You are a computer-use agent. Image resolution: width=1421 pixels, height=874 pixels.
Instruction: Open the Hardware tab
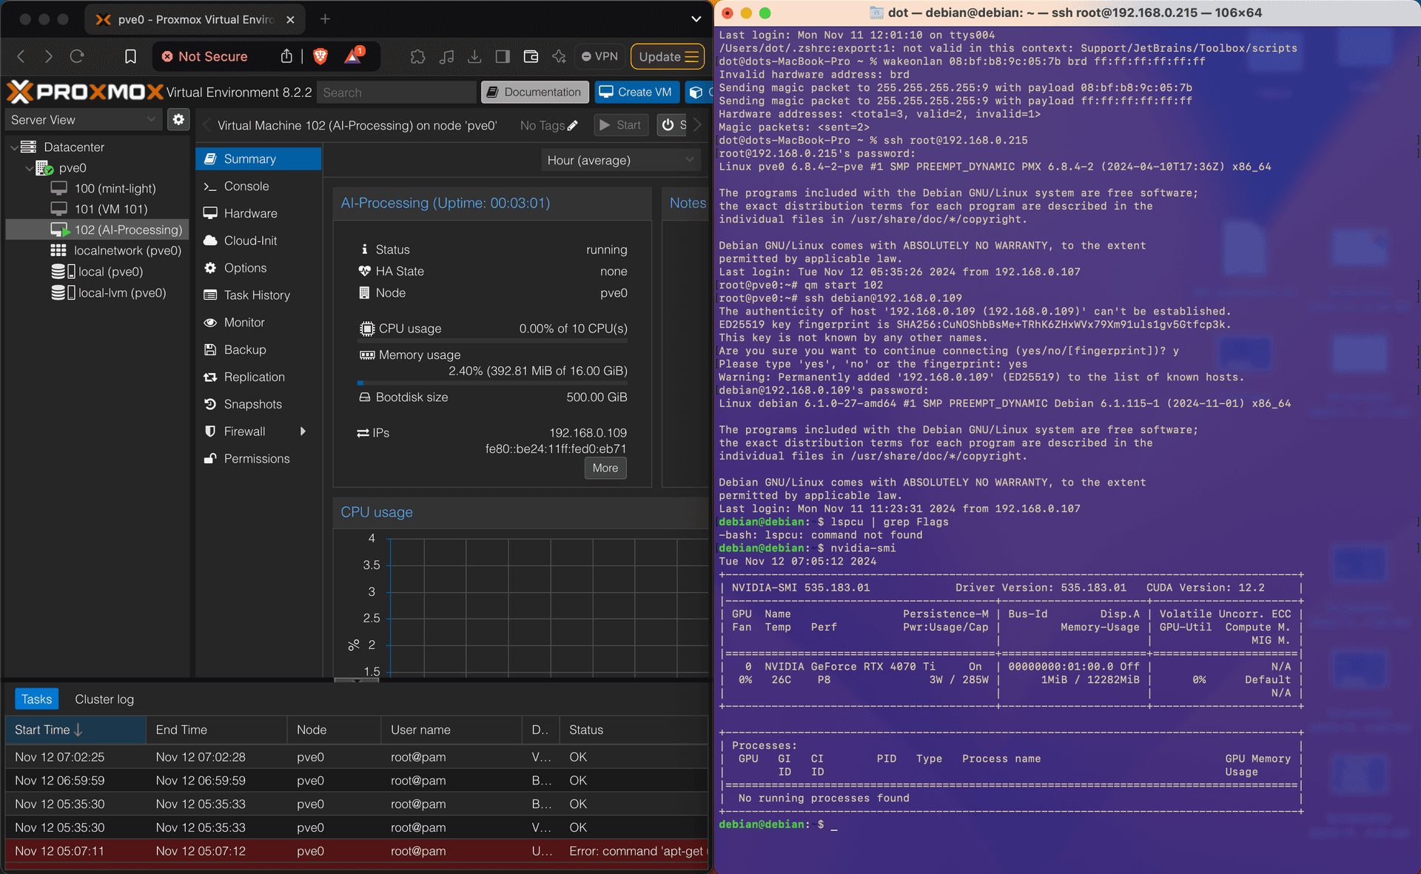(258, 213)
